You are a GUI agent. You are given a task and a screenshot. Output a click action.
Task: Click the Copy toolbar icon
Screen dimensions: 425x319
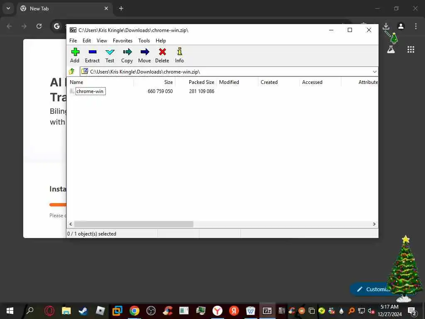[x=127, y=55]
